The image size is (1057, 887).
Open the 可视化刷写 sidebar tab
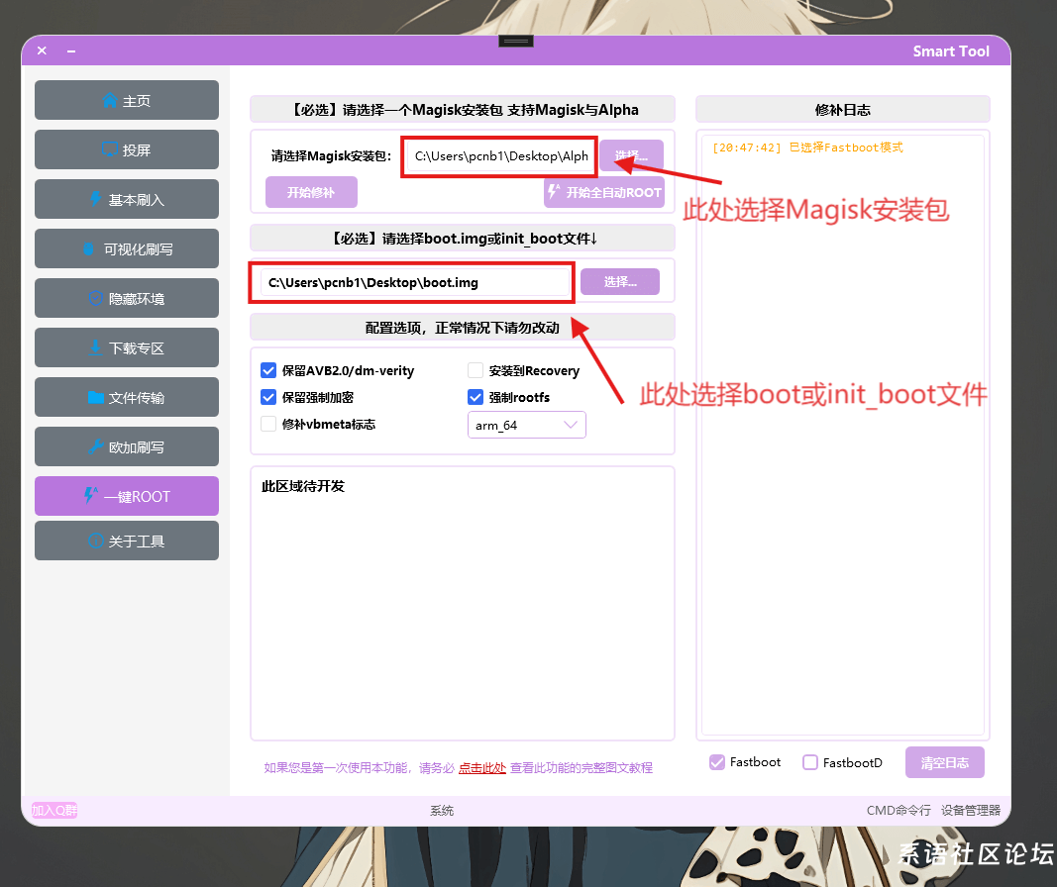pyautogui.click(x=127, y=248)
